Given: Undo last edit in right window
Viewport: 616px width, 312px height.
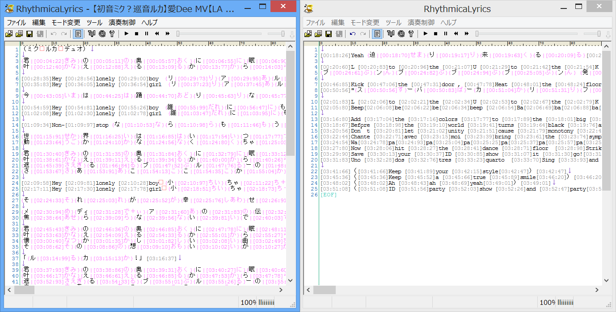Looking at the screenshot, I should (x=353, y=33).
